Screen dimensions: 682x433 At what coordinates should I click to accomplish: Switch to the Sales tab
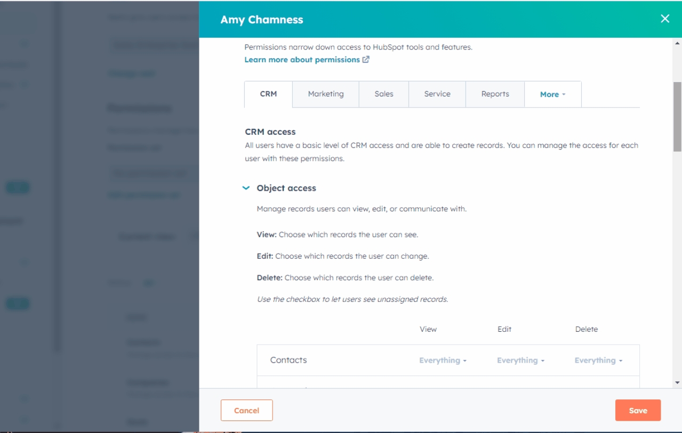click(383, 94)
